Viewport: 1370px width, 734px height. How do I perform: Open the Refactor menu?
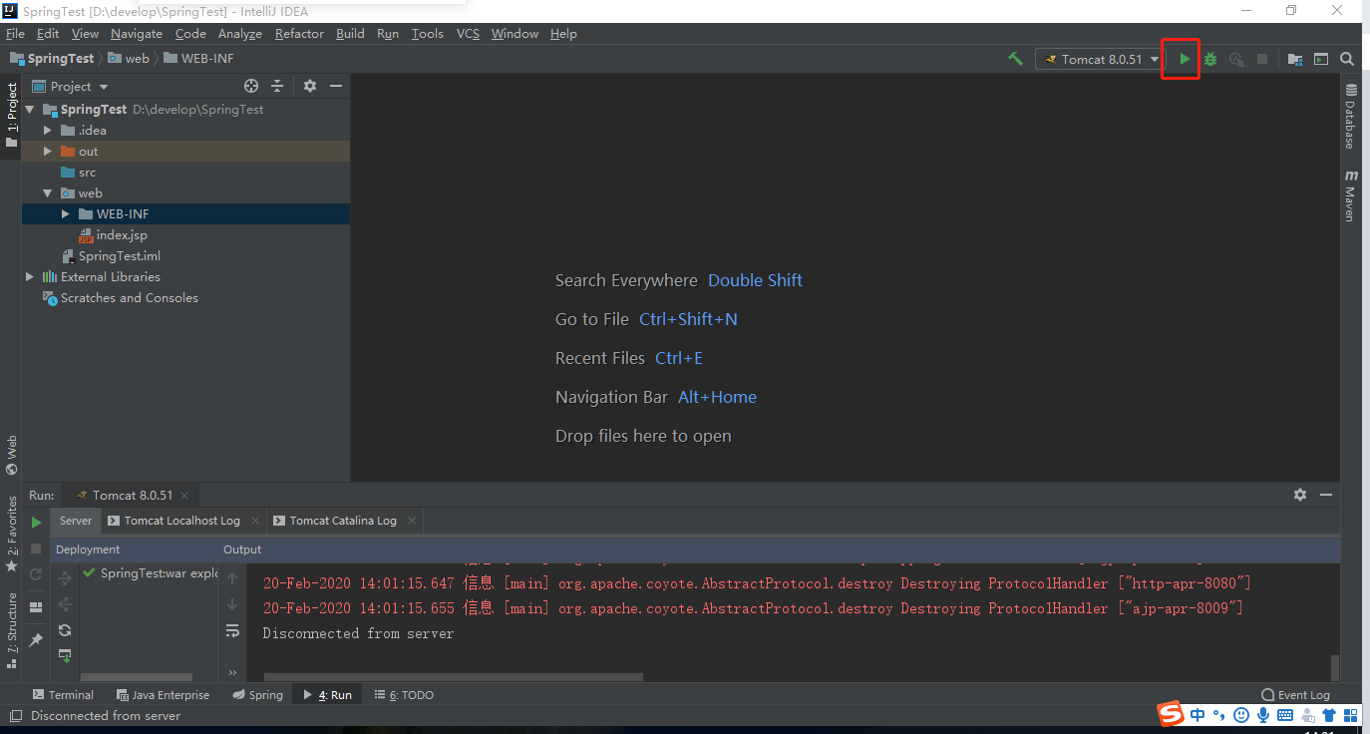click(299, 33)
